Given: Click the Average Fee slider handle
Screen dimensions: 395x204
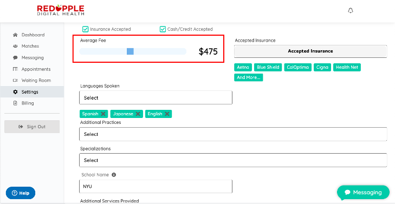Looking at the screenshot, I should [x=130, y=51].
